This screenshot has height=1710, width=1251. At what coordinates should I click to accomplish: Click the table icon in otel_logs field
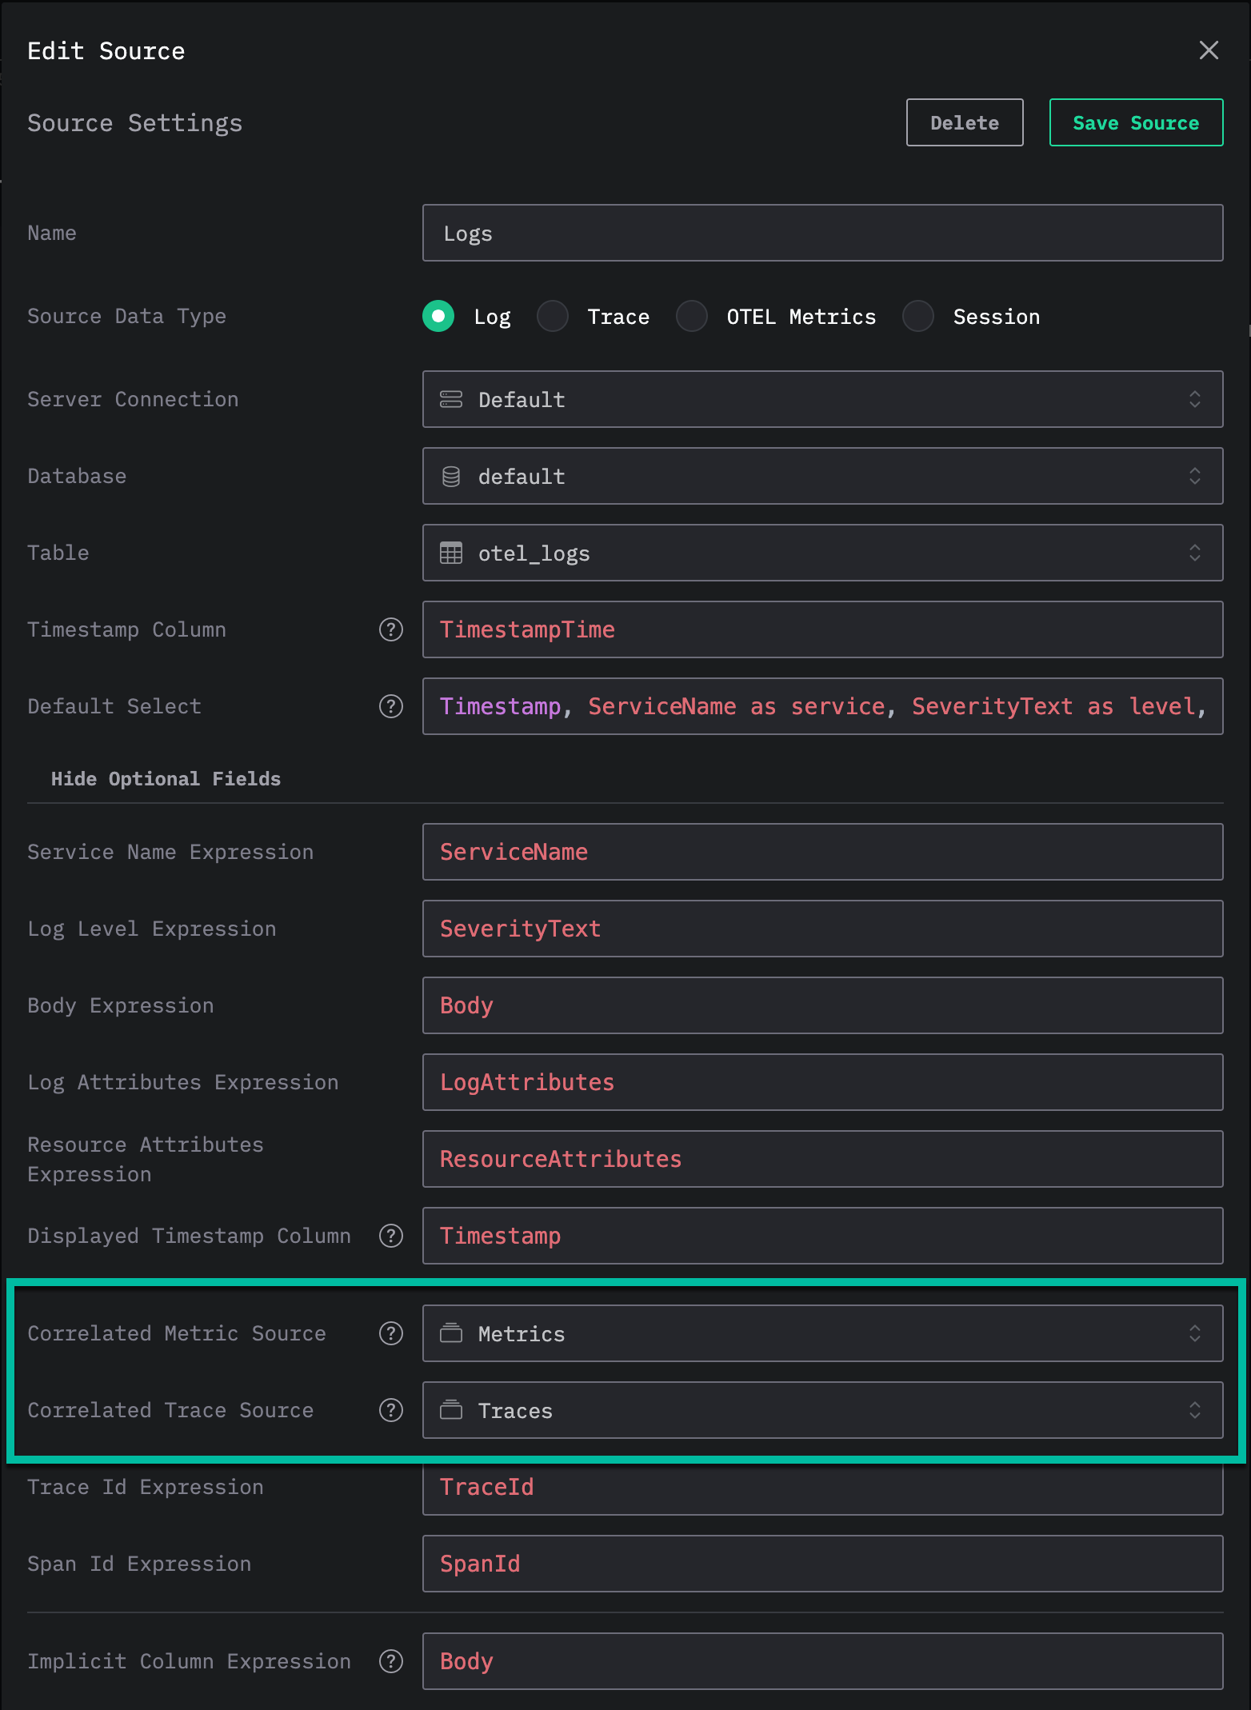pyautogui.click(x=451, y=553)
